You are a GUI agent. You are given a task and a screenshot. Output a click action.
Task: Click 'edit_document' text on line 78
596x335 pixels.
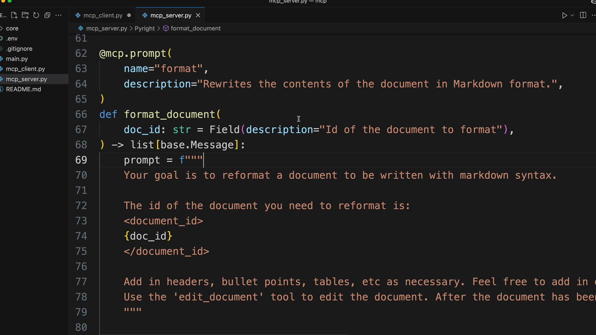pos(218,297)
